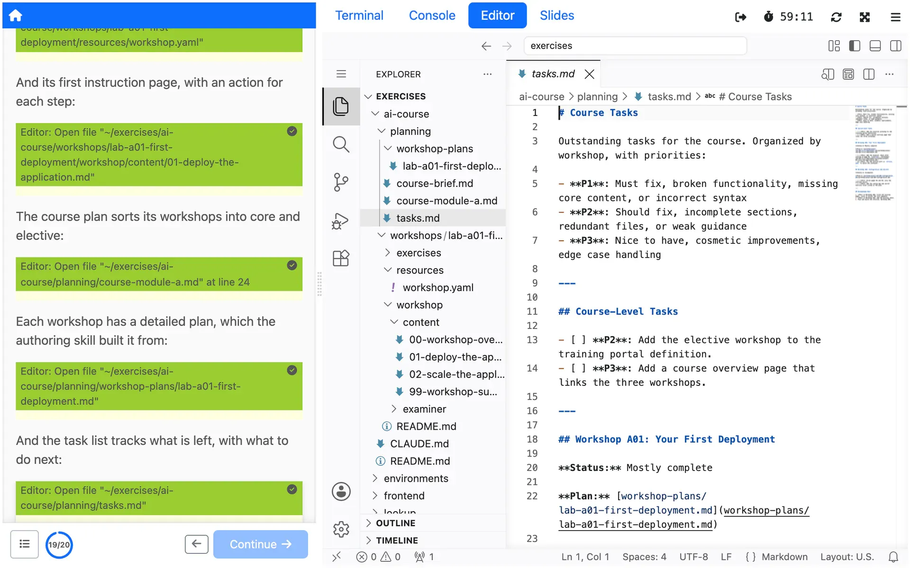Toggle the primary side bar
Screen dimensions: 910x568
[x=855, y=46]
